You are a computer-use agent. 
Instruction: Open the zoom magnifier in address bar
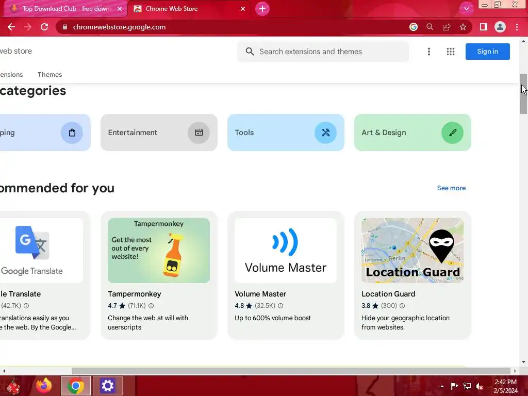point(430,27)
